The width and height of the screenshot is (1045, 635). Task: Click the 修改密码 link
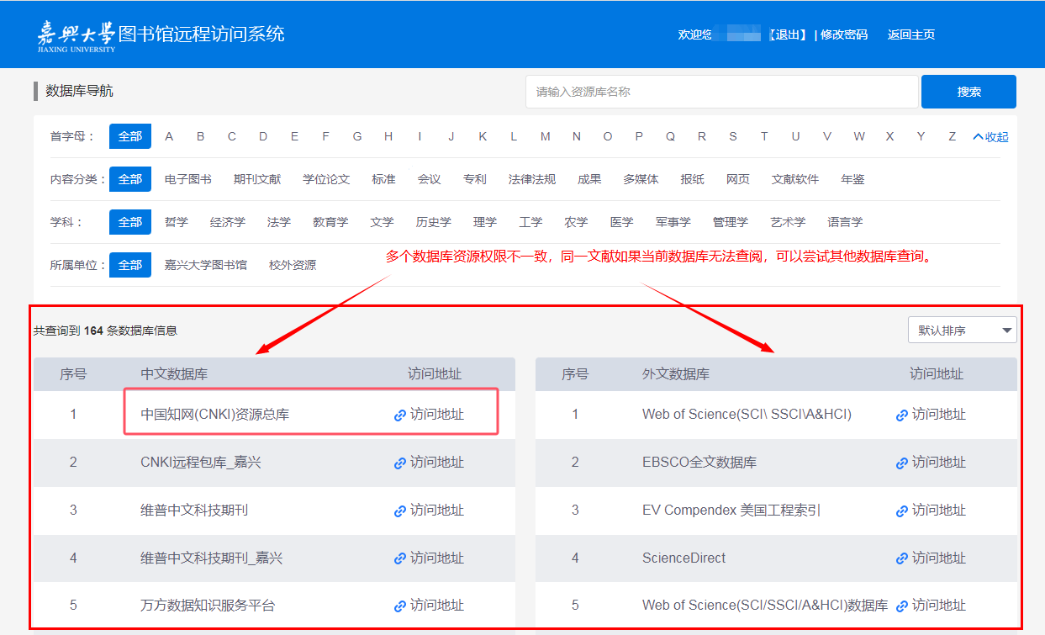point(844,34)
